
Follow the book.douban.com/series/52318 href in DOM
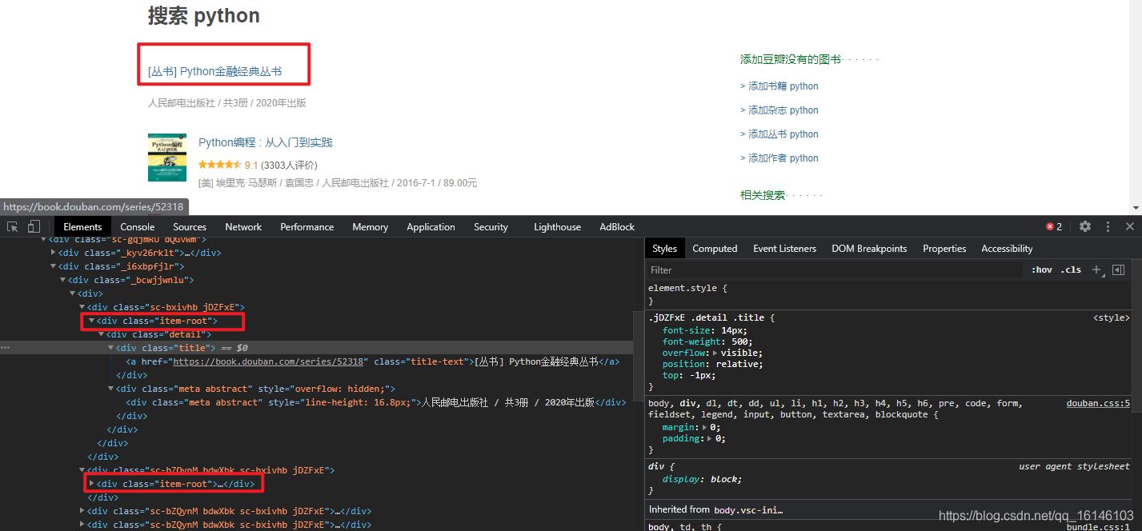coord(268,361)
